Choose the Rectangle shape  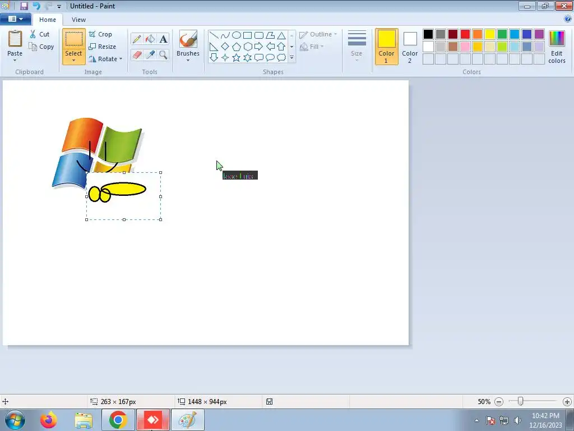pyautogui.click(x=247, y=35)
